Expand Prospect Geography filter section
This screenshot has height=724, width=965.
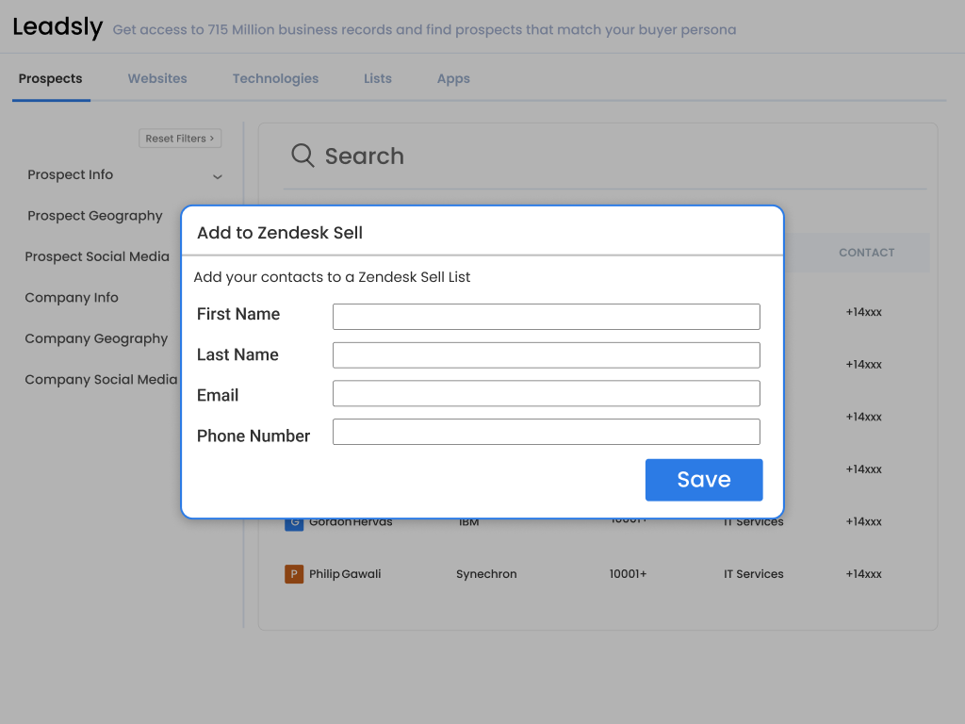95,216
